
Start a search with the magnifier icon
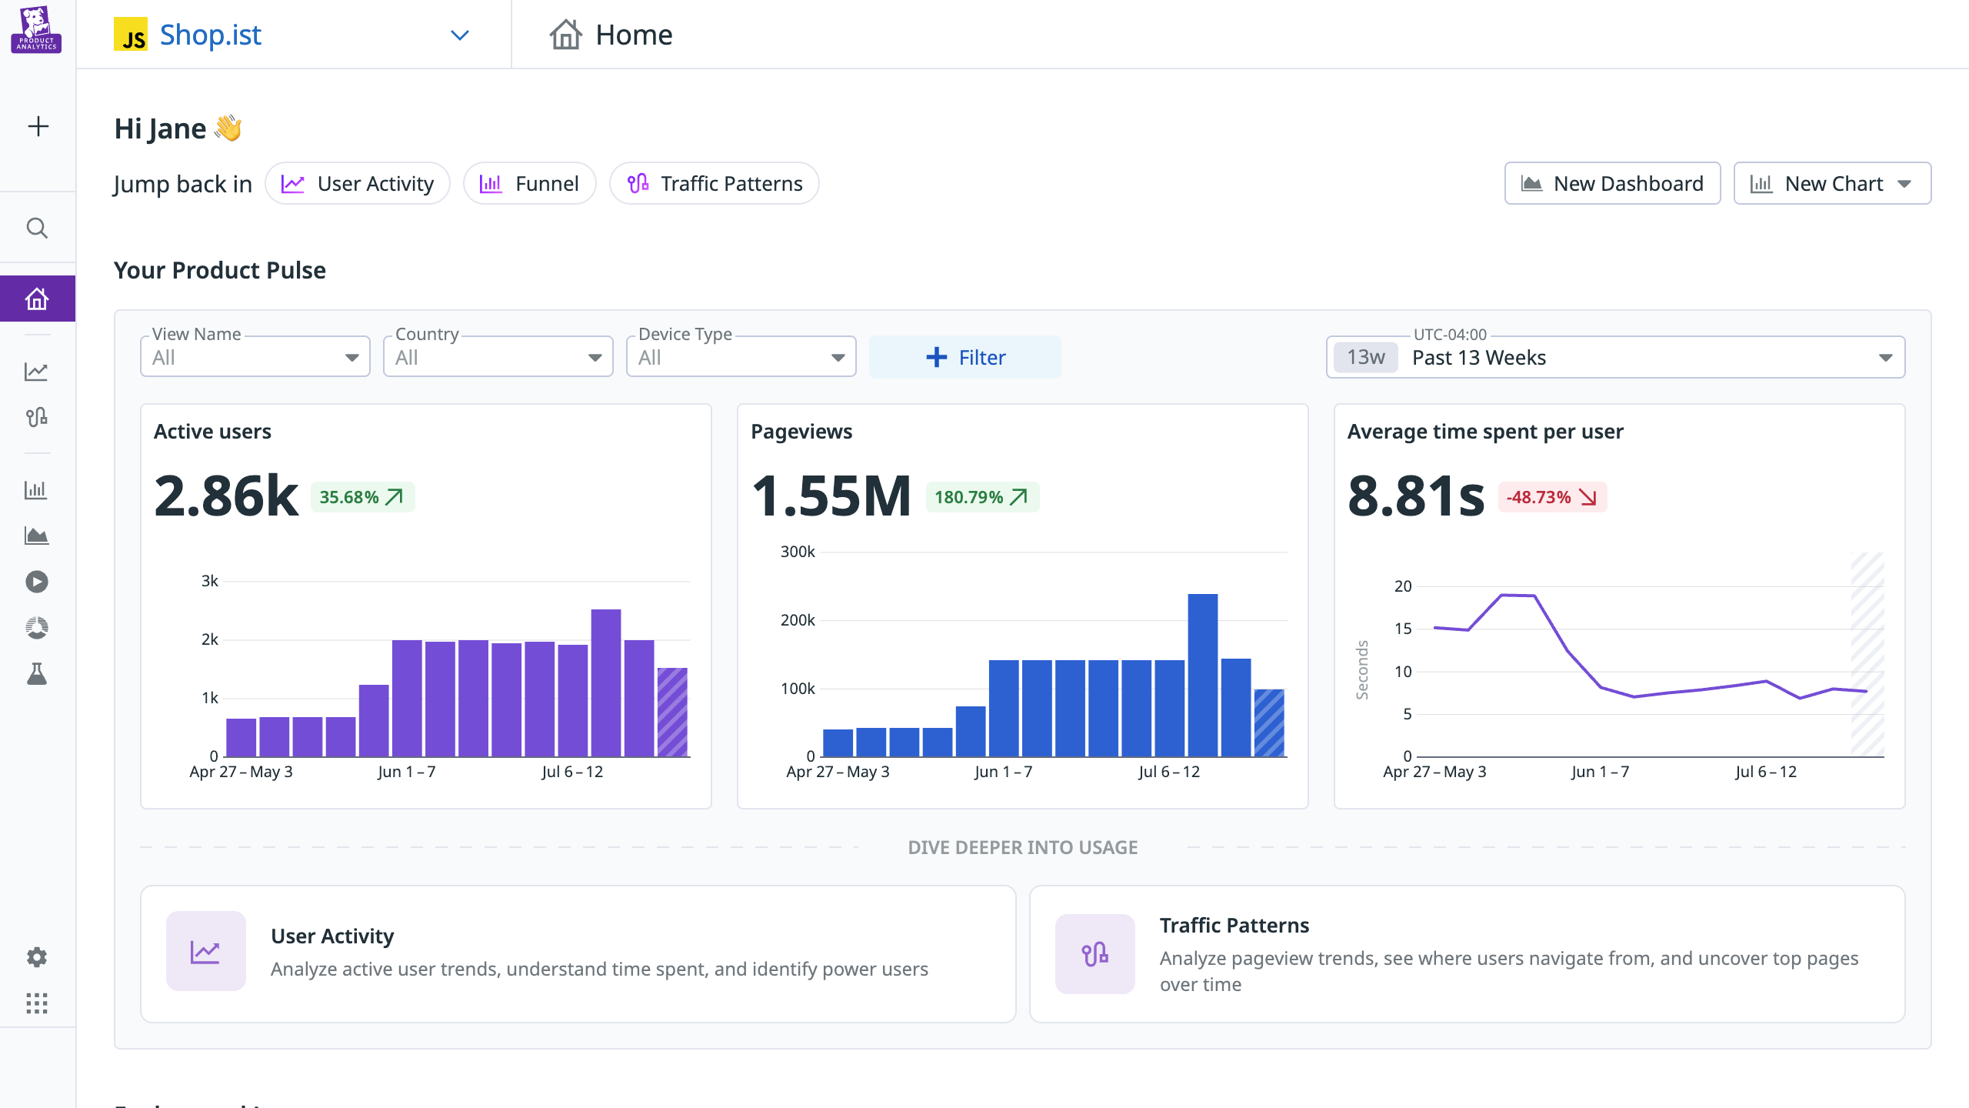[x=37, y=228]
